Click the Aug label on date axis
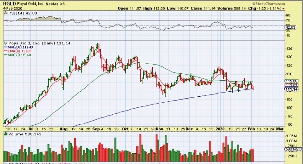The width and height of the screenshot is (303, 164). coord(63,129)
